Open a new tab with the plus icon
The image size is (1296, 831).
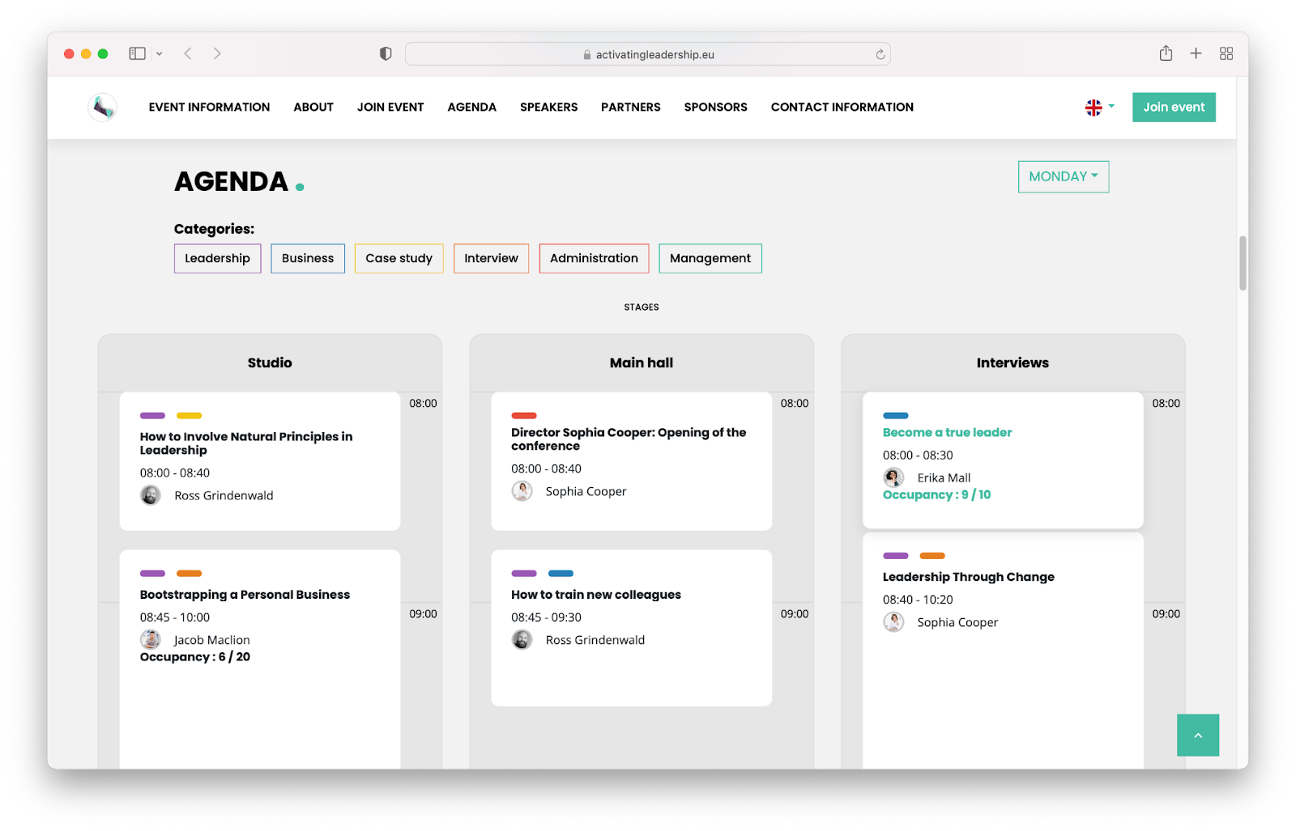[x=1196, y=53]
